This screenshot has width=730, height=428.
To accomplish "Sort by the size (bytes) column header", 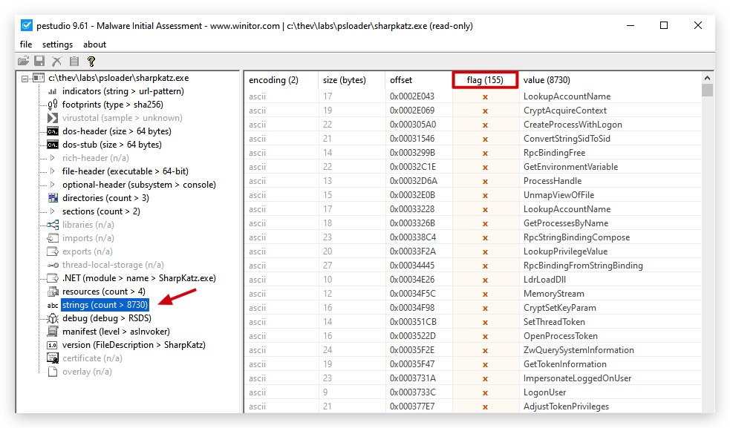I will click(351, 80).
